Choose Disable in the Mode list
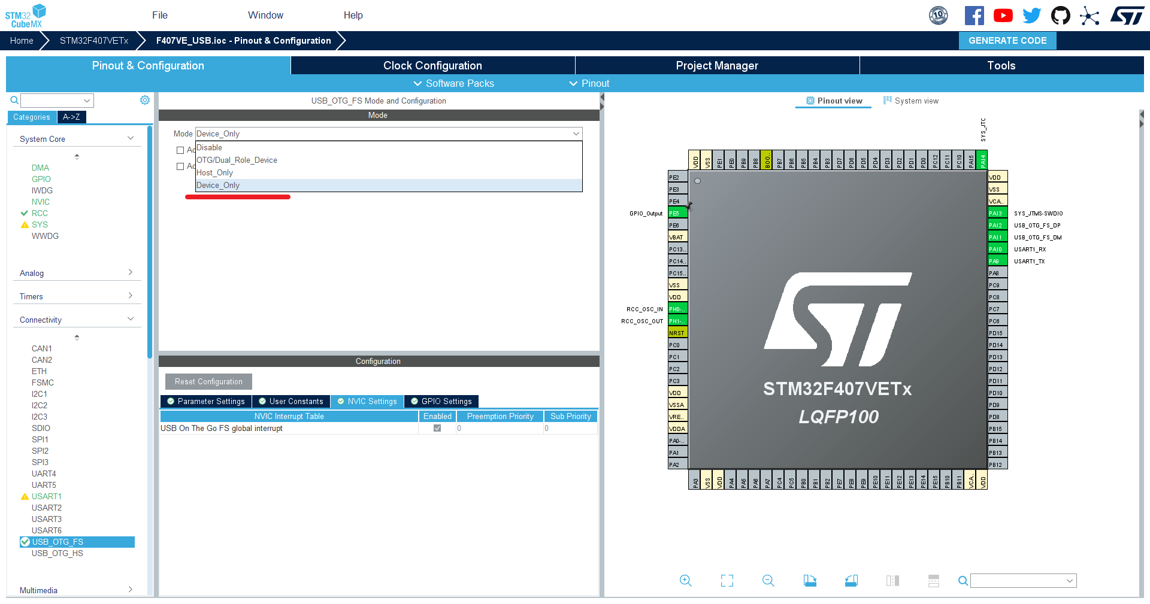Image resolution: width=1150 pixels, height=604 pixels. click(x=389, y=147)
